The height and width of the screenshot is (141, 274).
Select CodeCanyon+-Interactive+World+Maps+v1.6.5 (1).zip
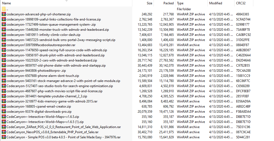[x=45, y=122]
